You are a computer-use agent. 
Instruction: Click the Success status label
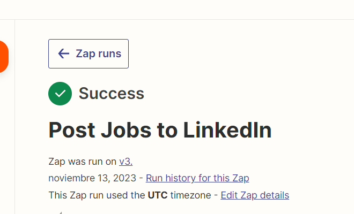click(x=112, y=94)
